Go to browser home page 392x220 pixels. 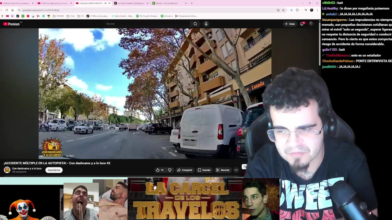pyautogui.click(x=13, y=10)
